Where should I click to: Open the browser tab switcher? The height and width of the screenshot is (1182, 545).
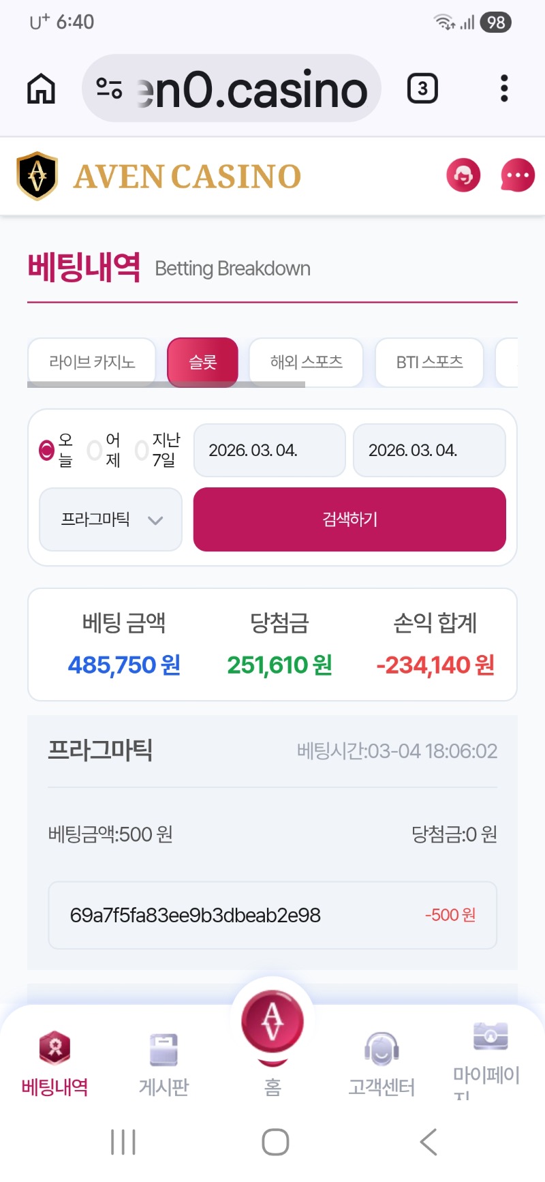coord(422,89)
